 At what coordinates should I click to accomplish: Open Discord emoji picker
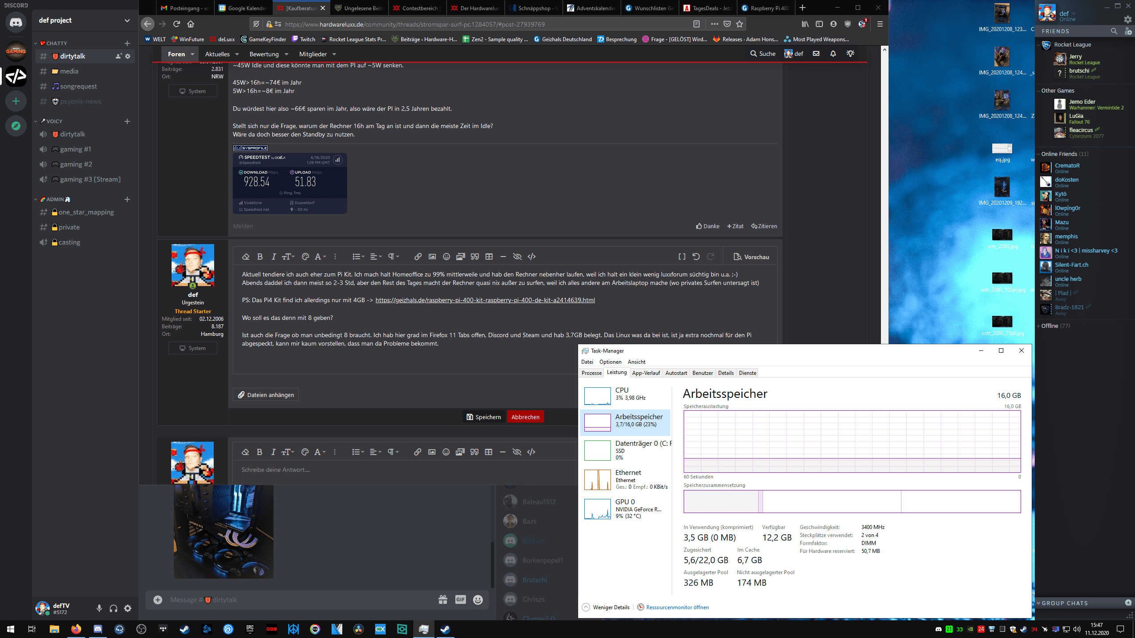pos(478,599)
